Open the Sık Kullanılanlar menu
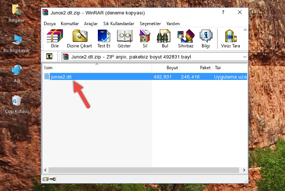The width and height of the screenshot is (285, 191). (x=119, y=24)
